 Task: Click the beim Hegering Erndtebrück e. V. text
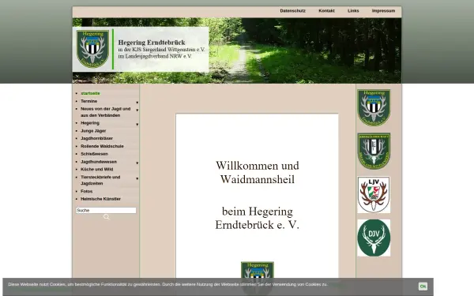click(258, 218)
